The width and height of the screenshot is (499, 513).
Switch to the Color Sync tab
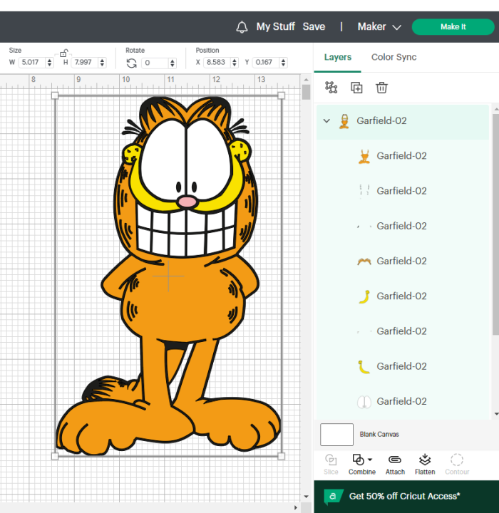[x=394, y=57]
